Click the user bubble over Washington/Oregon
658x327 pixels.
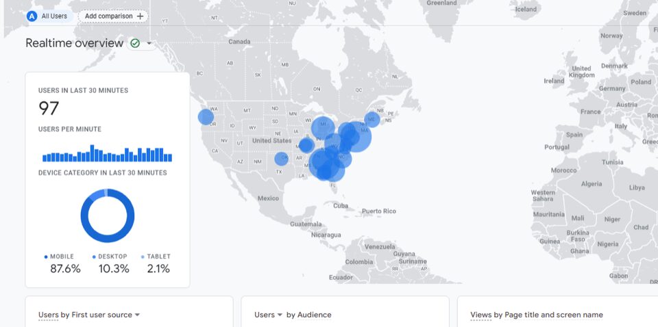[x=206, y=117]
